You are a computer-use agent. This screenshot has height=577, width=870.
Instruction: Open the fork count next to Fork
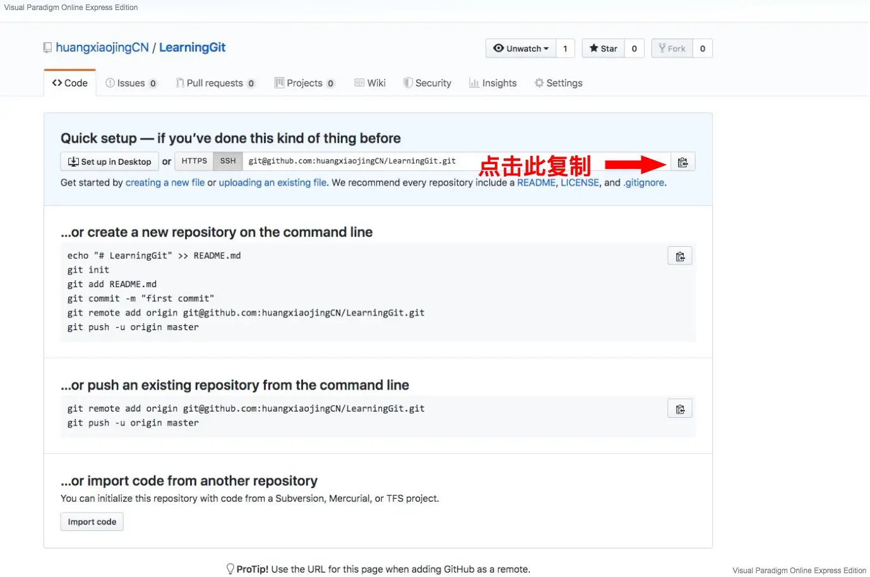click(703, 49)
